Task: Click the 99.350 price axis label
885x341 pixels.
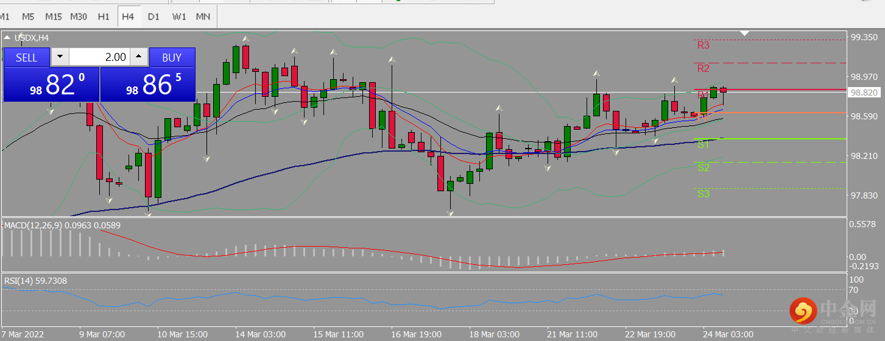Action: pos(864,37)
